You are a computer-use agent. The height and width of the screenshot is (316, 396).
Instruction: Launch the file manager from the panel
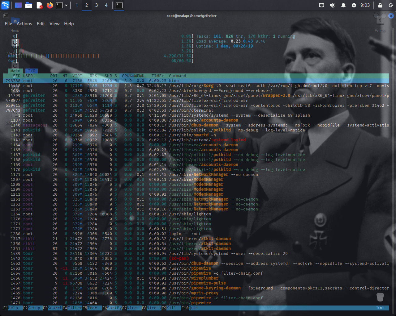(29, 5)
